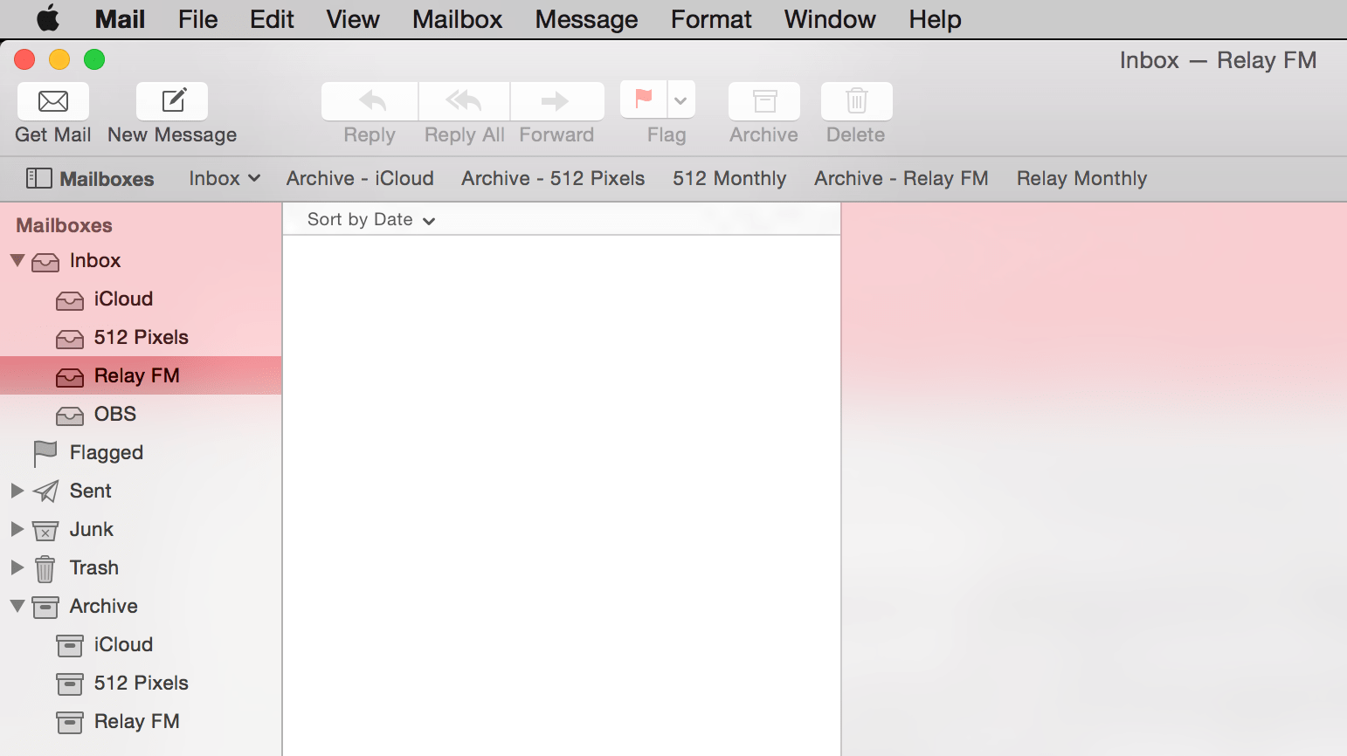Select Relay FM under Archive in sidebar
Viewport: 1347px width, 756px height.
coord(141,721)
